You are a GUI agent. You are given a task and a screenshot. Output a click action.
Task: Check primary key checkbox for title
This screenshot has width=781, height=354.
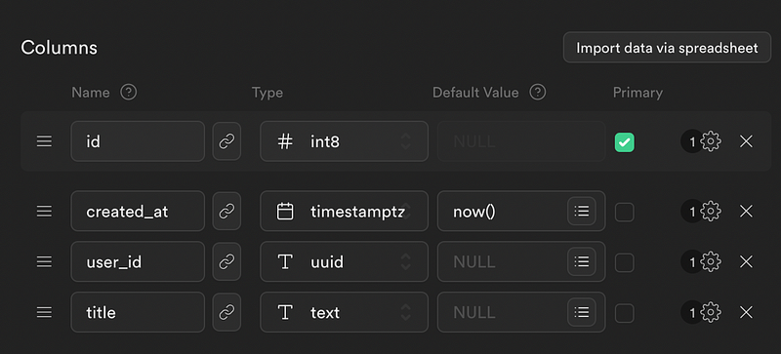pyautogui.click(x=624, y=313)
